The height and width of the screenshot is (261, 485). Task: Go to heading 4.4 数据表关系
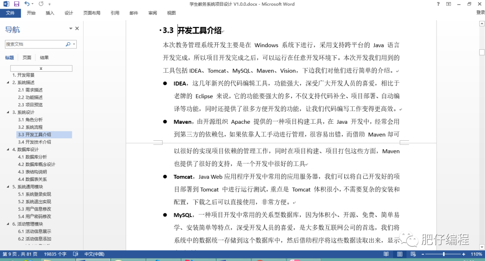tap(32, 179)
